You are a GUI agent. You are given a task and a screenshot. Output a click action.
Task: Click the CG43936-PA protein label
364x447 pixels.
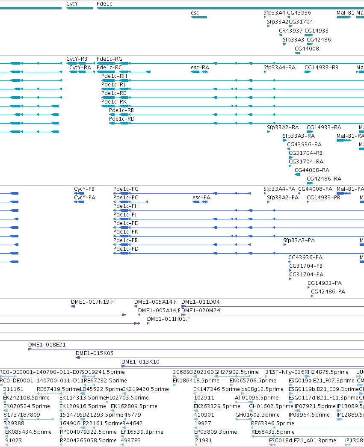pyautogui.click(x=305, y=258)
